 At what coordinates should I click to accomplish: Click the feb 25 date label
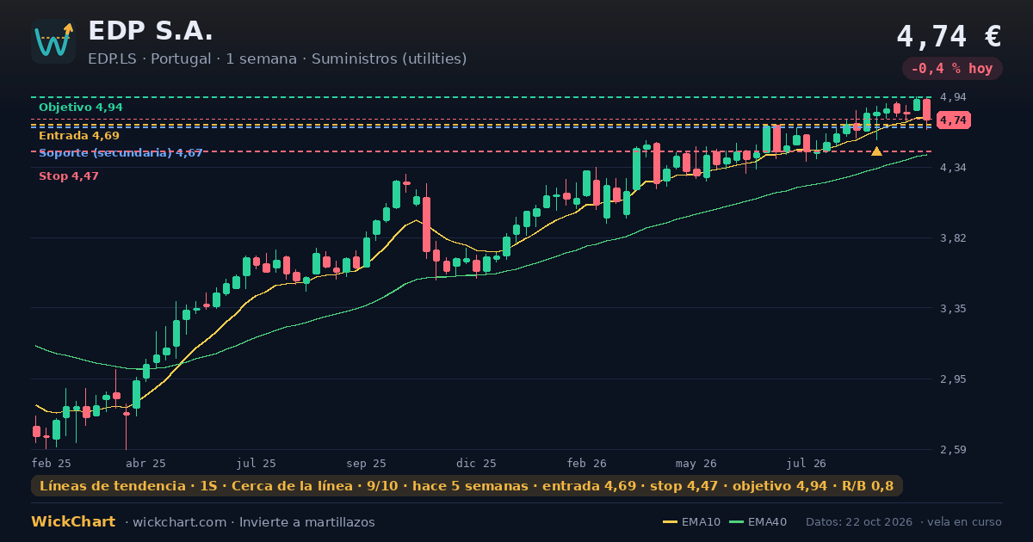pyautogui.click(x=51, y=463)
